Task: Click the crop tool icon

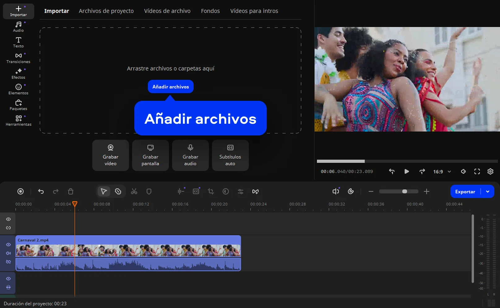Action: pyautogui.click(x=211, y=191)
